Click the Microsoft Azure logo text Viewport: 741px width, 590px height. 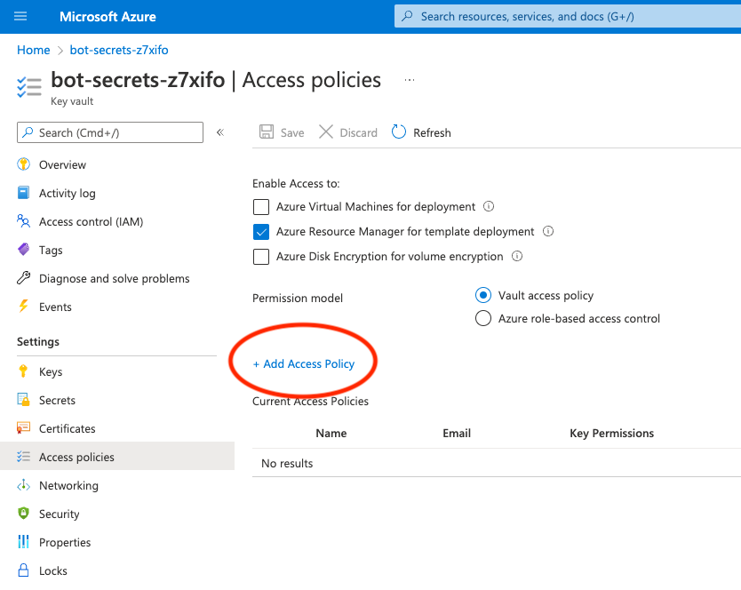(108, 17)
